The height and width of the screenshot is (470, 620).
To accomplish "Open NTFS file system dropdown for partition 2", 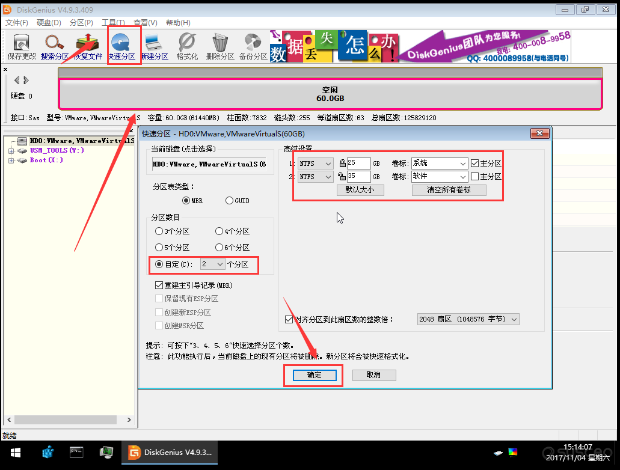I will click(315, 177).
